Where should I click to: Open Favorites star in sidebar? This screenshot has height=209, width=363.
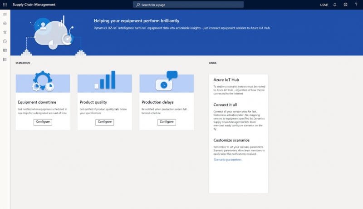coord(5,32)
